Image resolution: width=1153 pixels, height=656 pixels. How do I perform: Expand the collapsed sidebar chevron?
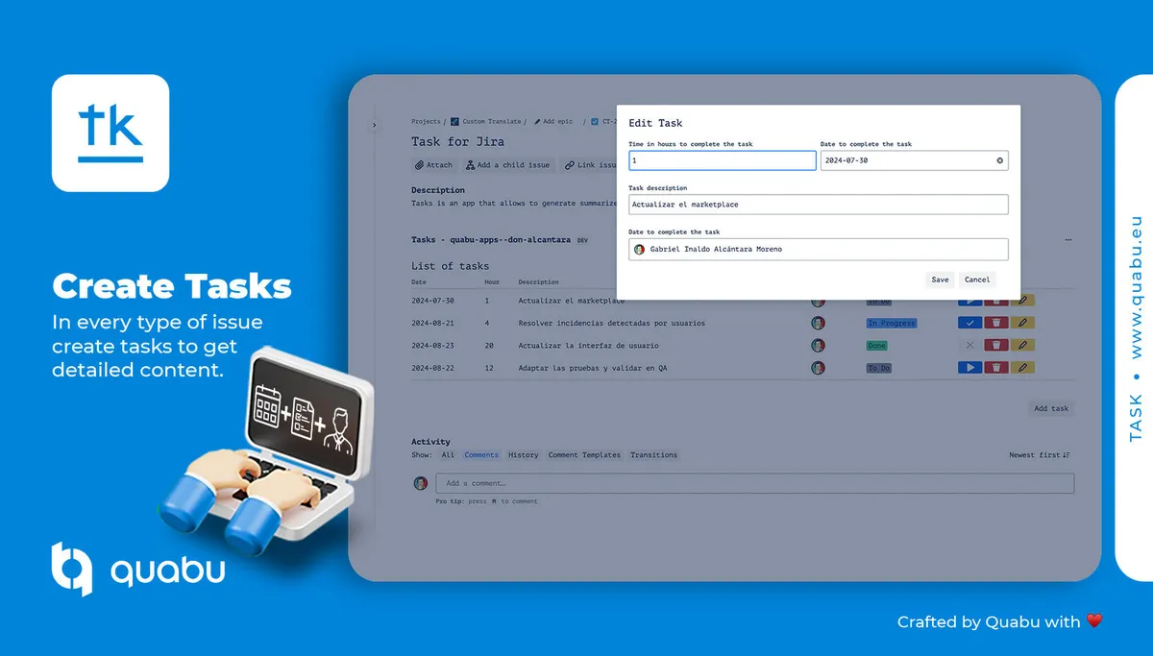[x=374, y=125]
